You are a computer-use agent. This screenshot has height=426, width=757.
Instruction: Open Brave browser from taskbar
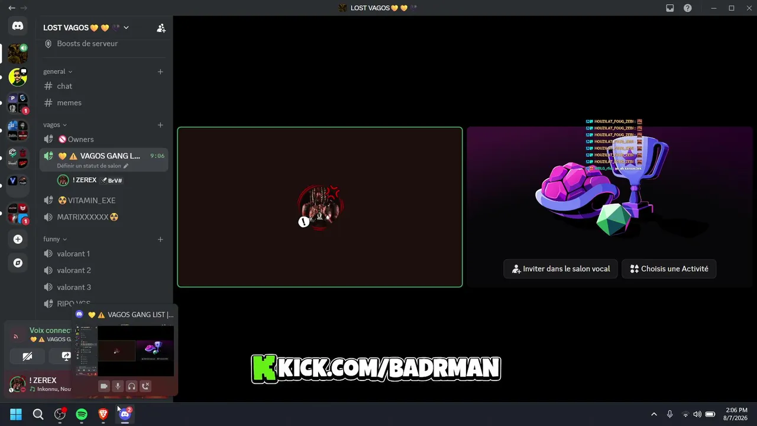pos(103,414)
